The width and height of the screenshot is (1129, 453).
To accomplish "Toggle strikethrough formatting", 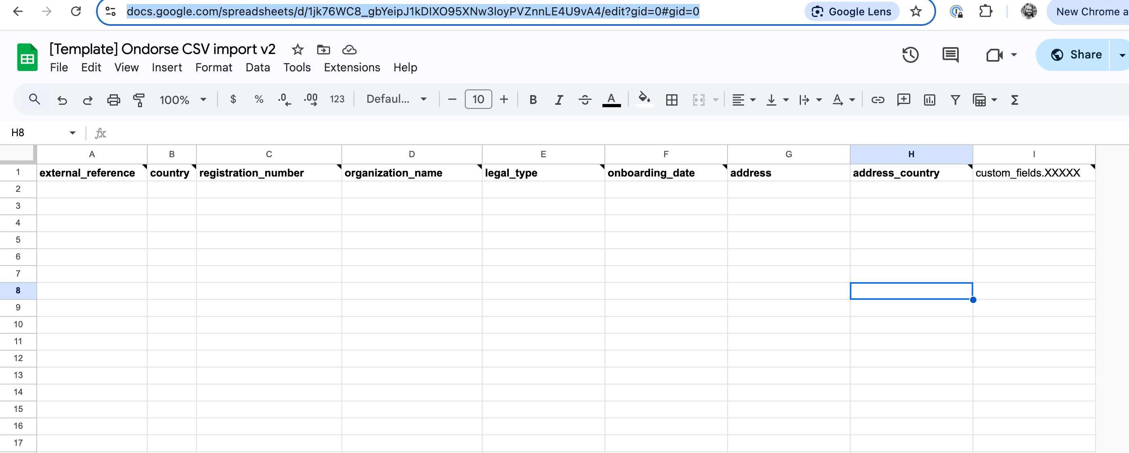I will (584, 100).
